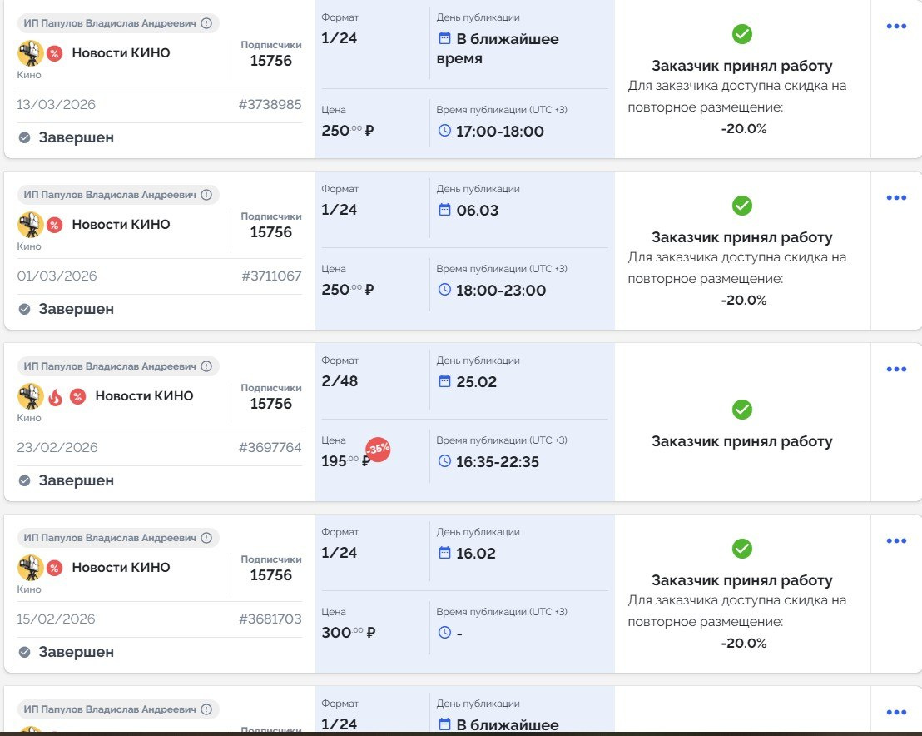Viewport: 922px width, 736px height.
Task: Open three-dot menu for order #3681703
Action: (x=896, y=541)
